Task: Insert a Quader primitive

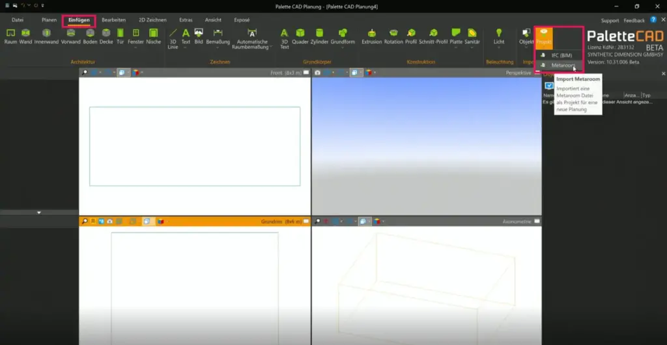Action: point(300,36)
